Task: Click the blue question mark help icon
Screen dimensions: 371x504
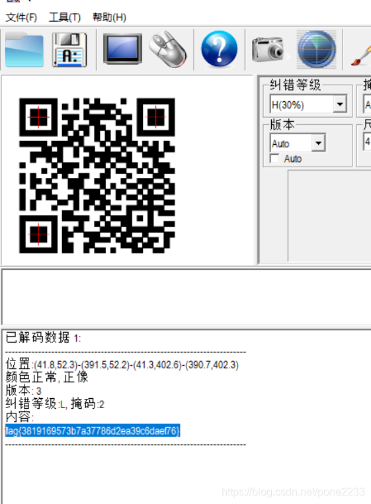Action: pos(220,48)
